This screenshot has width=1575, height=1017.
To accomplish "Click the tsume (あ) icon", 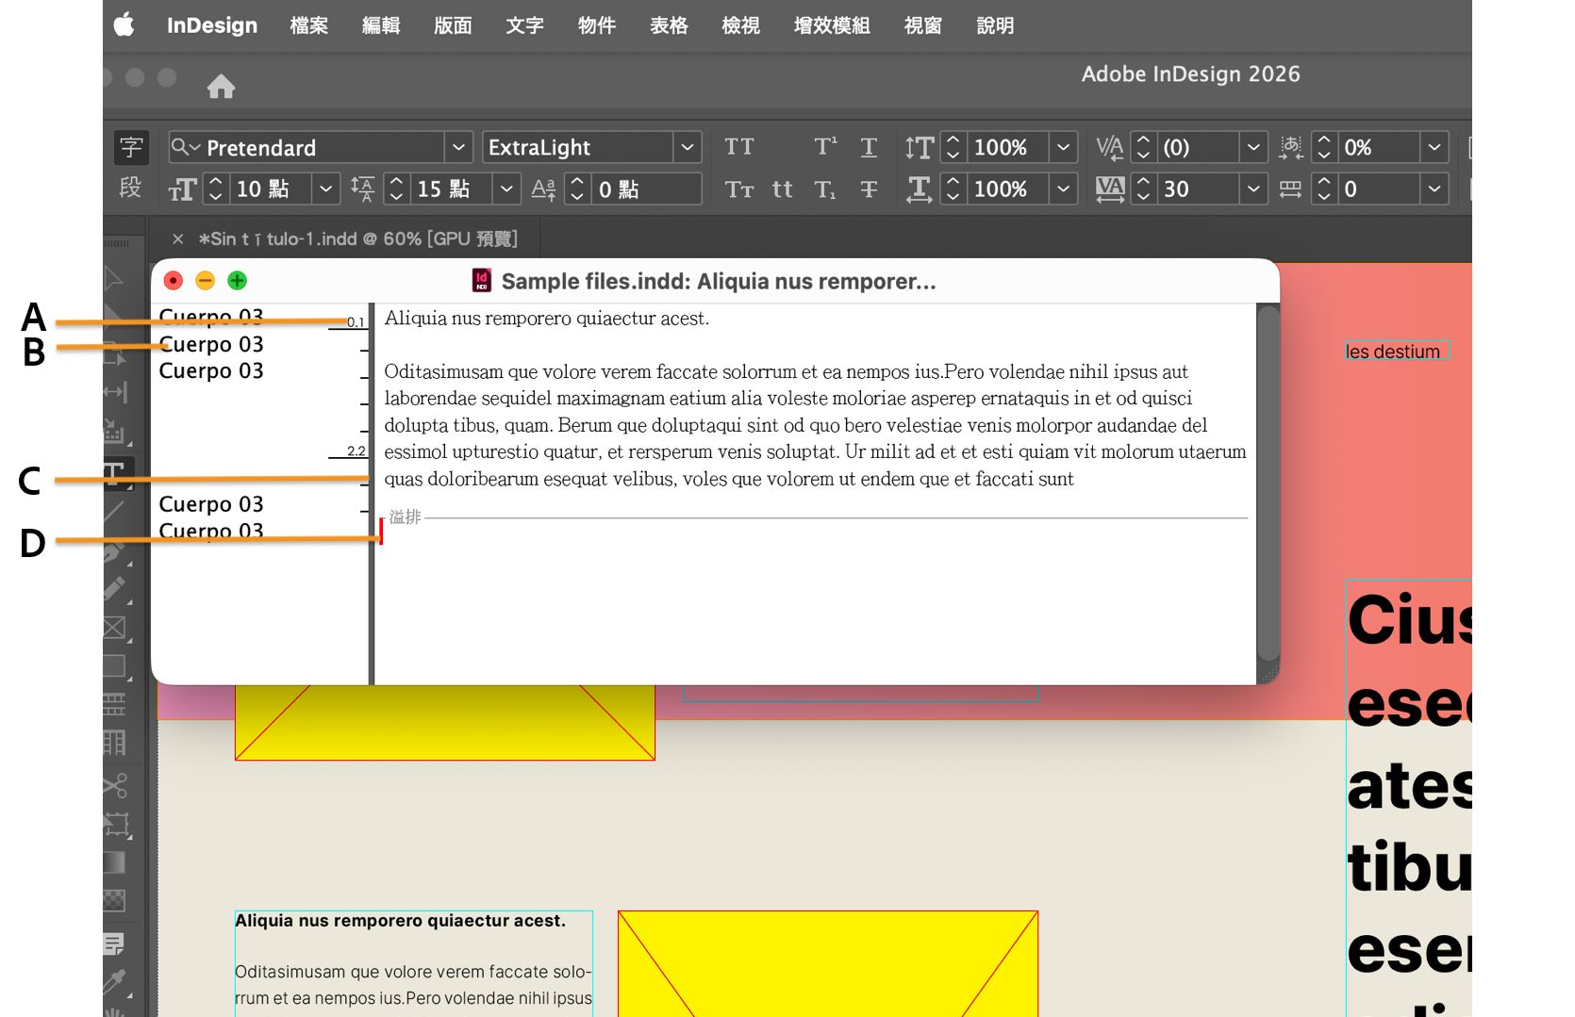I will (x=1291, y=147).
